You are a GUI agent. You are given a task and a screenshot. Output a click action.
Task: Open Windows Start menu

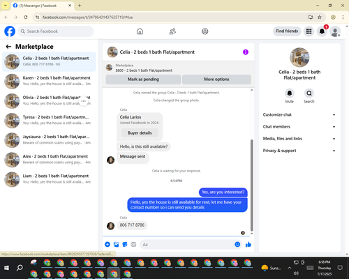point(6,268)
